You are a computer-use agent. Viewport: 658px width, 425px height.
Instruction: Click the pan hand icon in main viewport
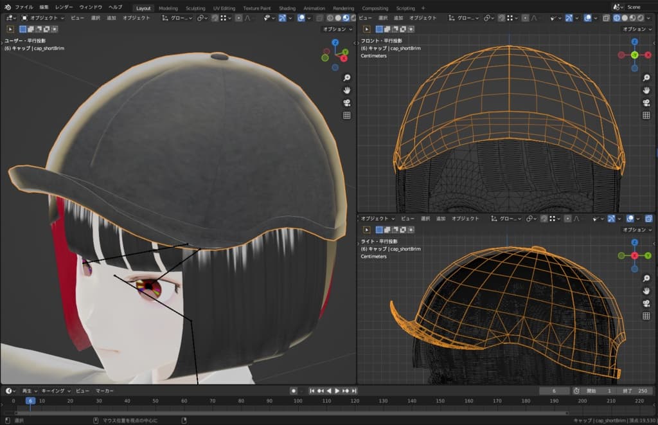point(346,91)
